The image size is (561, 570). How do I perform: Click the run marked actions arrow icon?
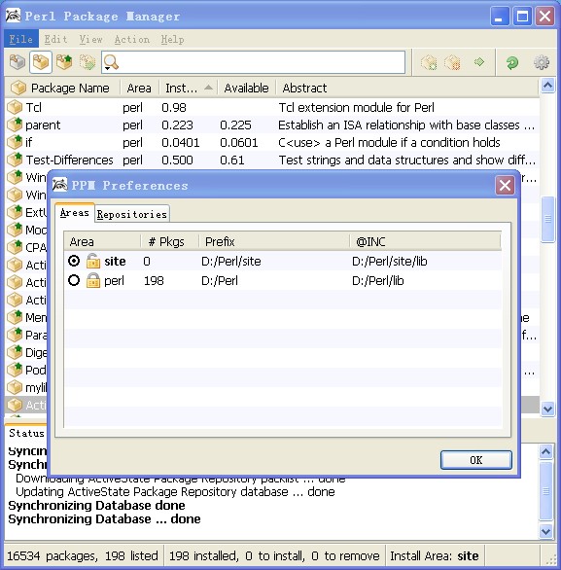click(479, 62)
